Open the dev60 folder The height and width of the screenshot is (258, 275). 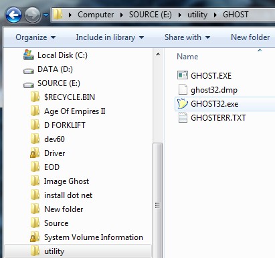click(54, 139)
